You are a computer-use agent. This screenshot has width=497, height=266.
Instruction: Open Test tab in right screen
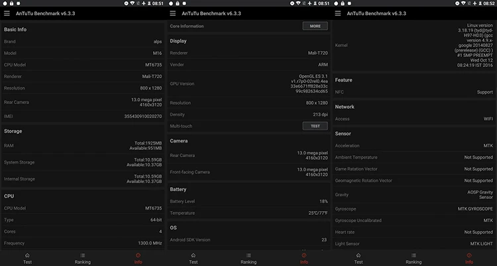point(359,259)
